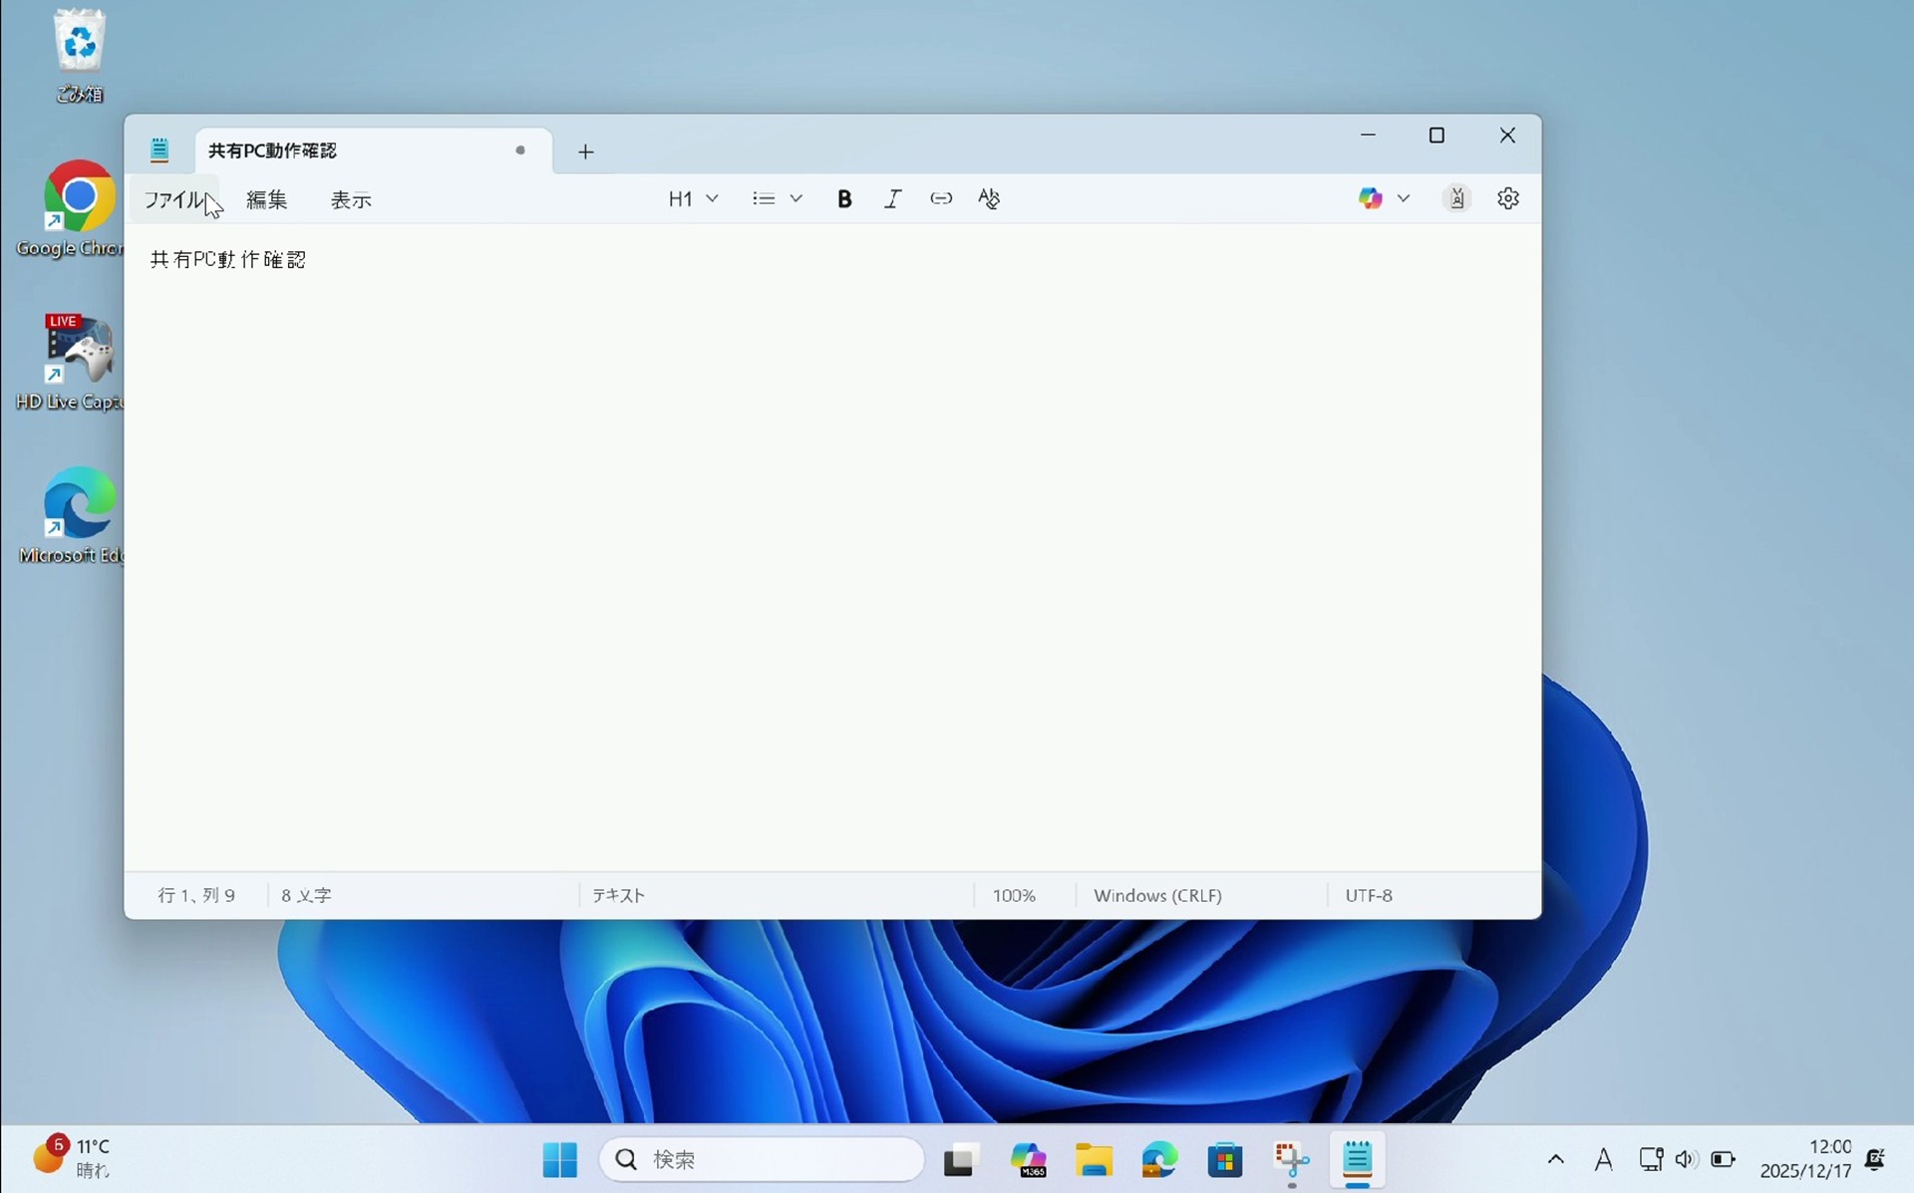The image size is (1914, 1193).
Task: Open the 表示 menu
Action: click(351, 199)
